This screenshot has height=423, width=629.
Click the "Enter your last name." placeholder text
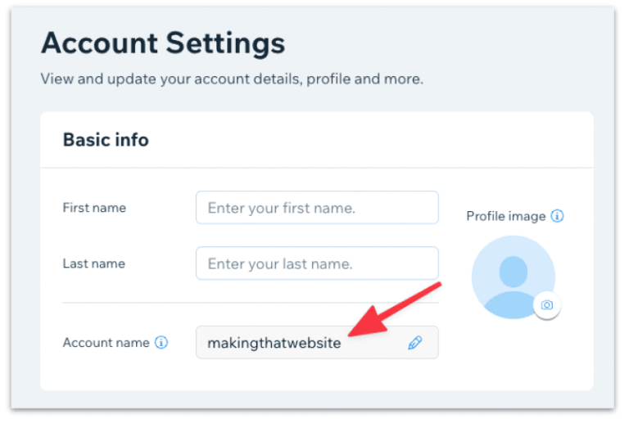click(279, 264)
